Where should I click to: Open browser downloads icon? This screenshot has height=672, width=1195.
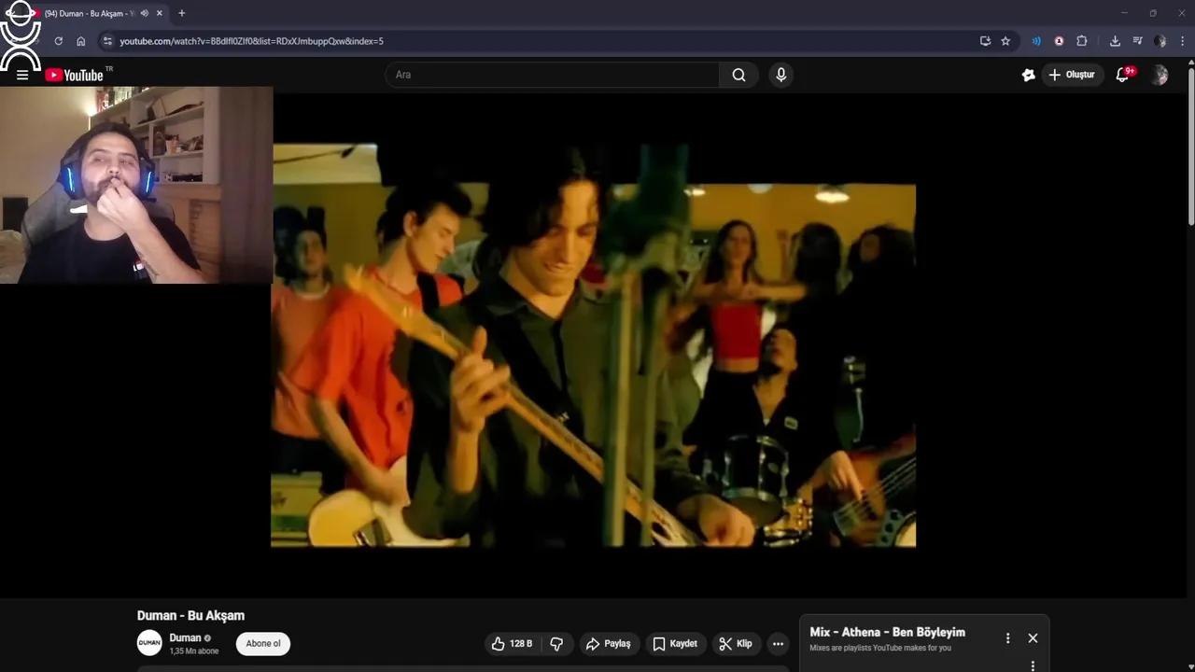pos(1115,41)
